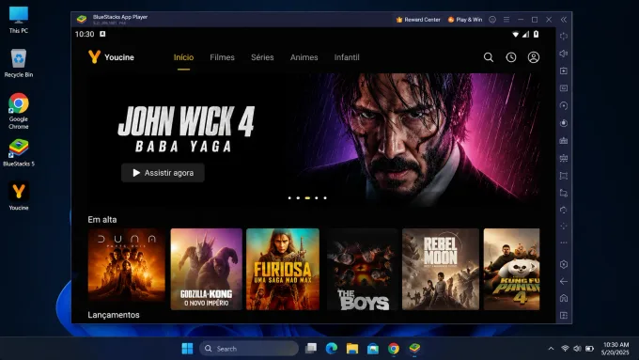Image resolution: width=639 pixels, height=360 pixels.
Task: Open watch history clock icon
Action: 511,57
